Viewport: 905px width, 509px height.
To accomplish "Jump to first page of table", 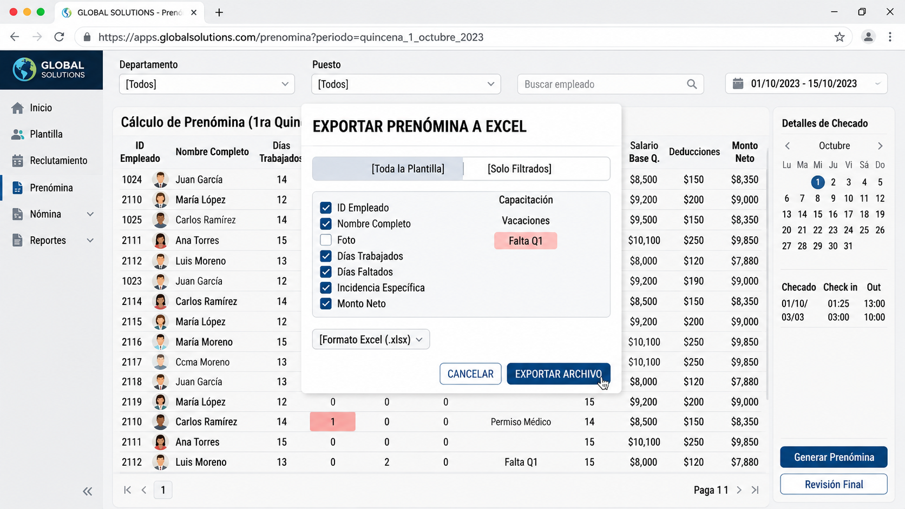I will [127, 490].
